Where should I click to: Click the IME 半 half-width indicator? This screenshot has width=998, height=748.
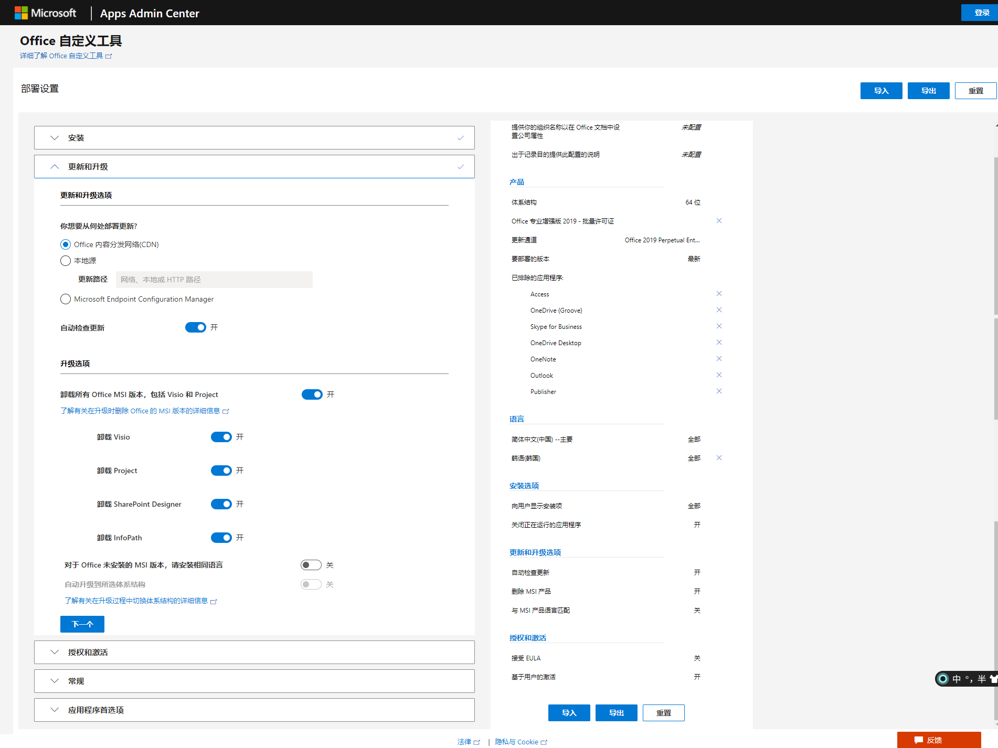click(x=982, y=679)
